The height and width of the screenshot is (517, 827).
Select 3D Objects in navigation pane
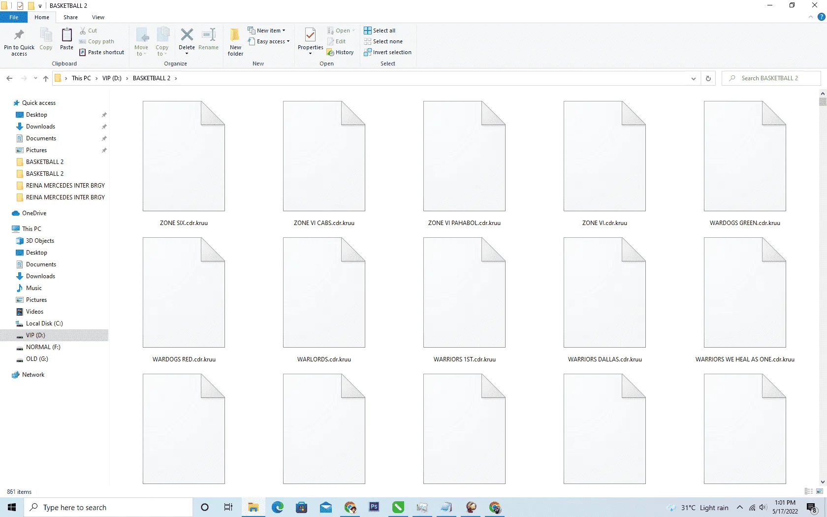tap(40, 241)
